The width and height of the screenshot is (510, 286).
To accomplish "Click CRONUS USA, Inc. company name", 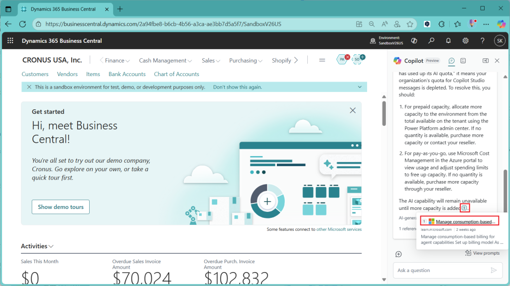I will 52,60.
